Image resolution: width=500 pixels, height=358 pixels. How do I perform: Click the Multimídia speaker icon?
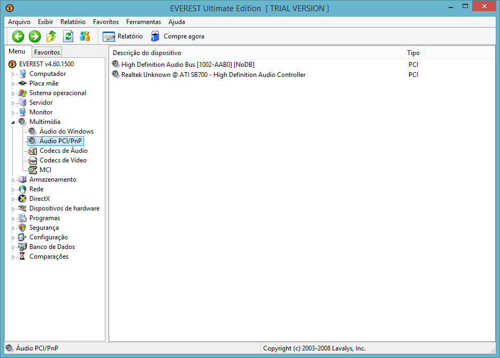pos(22,122)
